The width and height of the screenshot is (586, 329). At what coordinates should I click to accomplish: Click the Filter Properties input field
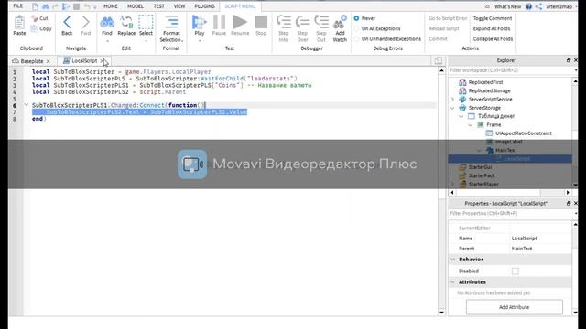pyautogui.click(x=511, y=213)
